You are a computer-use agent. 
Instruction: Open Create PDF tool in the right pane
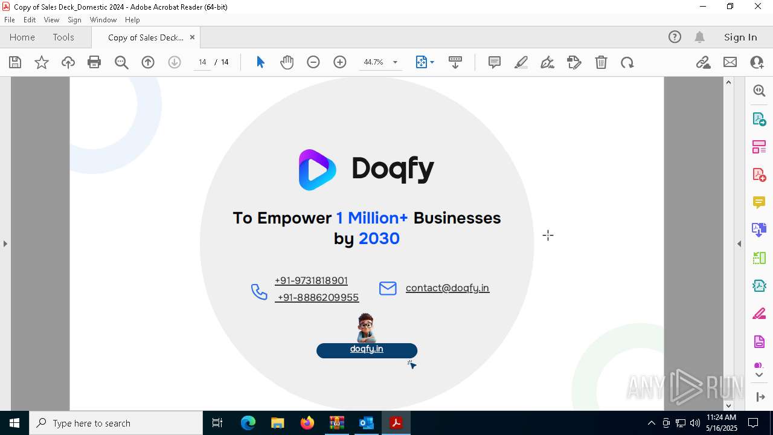[x=759, y=175]
